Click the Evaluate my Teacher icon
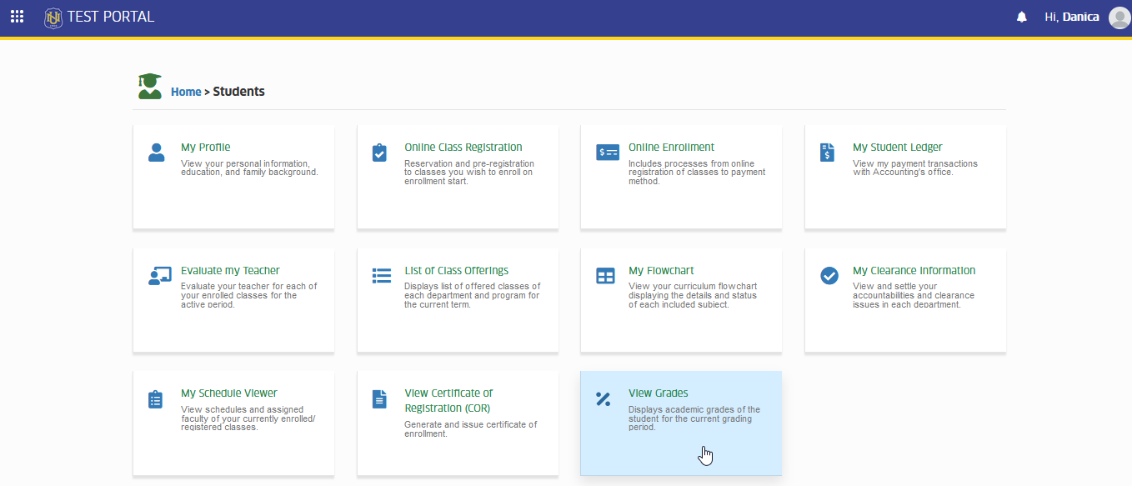 [x=158, y=276]
